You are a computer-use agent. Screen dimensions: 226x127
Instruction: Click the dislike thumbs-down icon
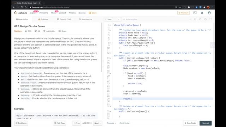(36, 31)
